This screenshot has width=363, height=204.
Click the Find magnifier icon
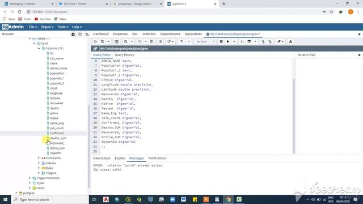coord(126,41)
